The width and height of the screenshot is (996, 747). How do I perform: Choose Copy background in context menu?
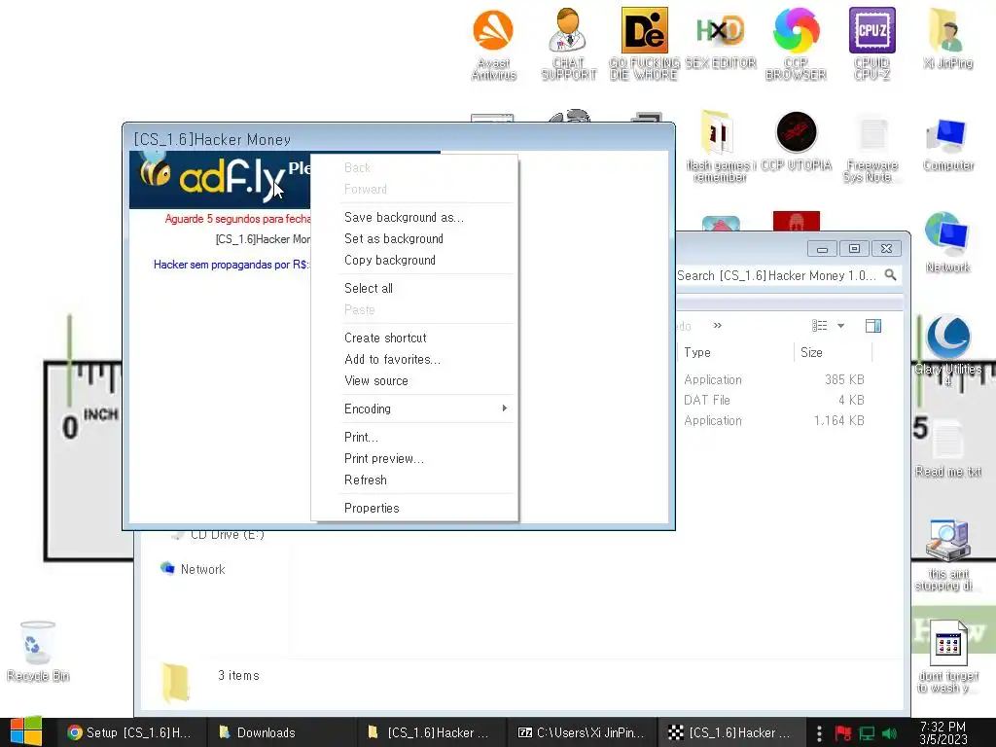414,260
